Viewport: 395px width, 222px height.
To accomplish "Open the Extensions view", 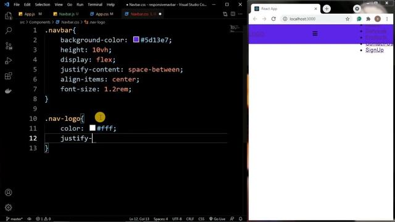I will [x=8, y=76].
